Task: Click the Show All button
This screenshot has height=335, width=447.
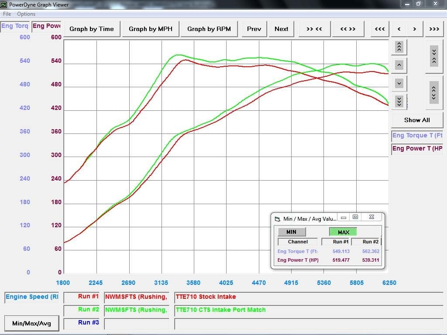Action: [x=416, y=120]
